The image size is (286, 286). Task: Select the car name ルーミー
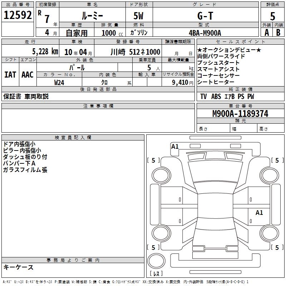tap(92, 16)
